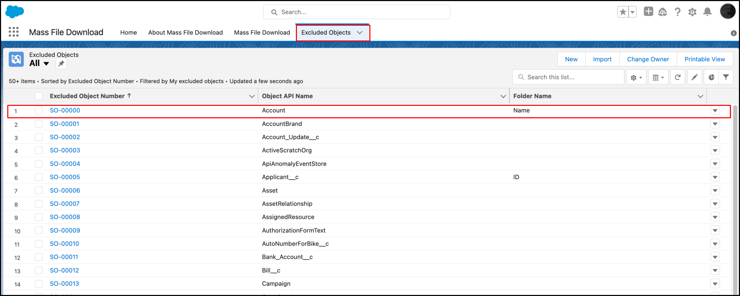Open the App Launcher grid icon
The image size is (740, 296).
13,32
